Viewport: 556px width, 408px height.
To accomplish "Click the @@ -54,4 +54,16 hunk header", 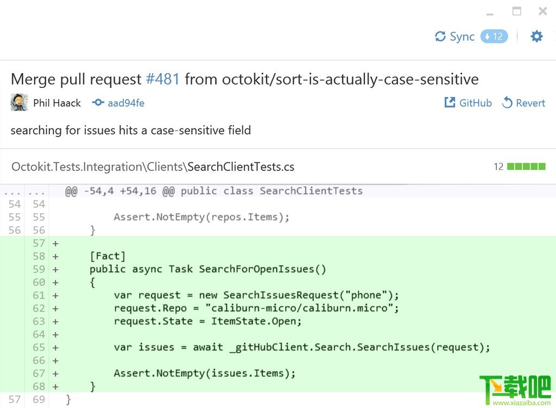I will coord(213,191).
